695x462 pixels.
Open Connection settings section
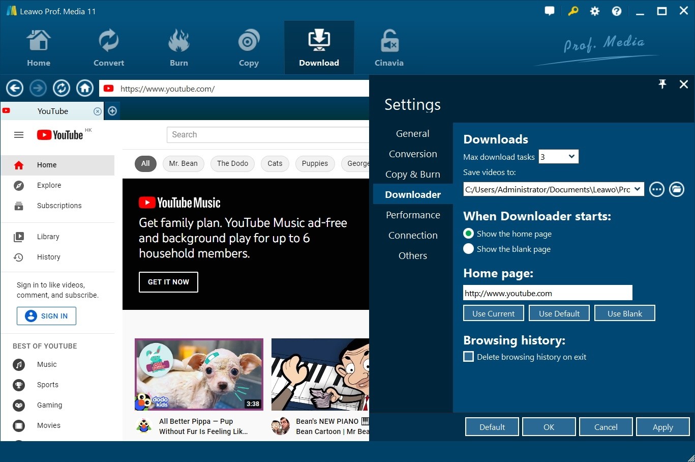(413, 235)
